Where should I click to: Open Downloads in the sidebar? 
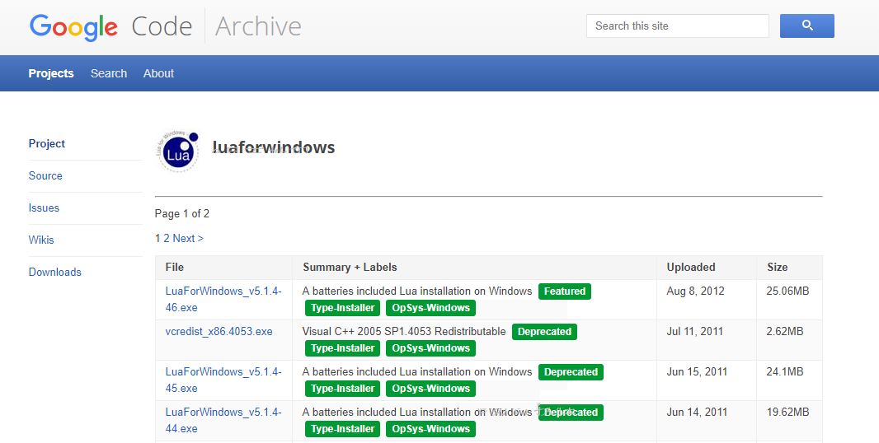pyautogui.click(x=55, y=273)
